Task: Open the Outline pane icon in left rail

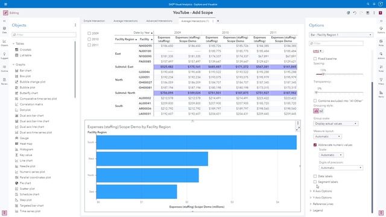Action: 4,68
